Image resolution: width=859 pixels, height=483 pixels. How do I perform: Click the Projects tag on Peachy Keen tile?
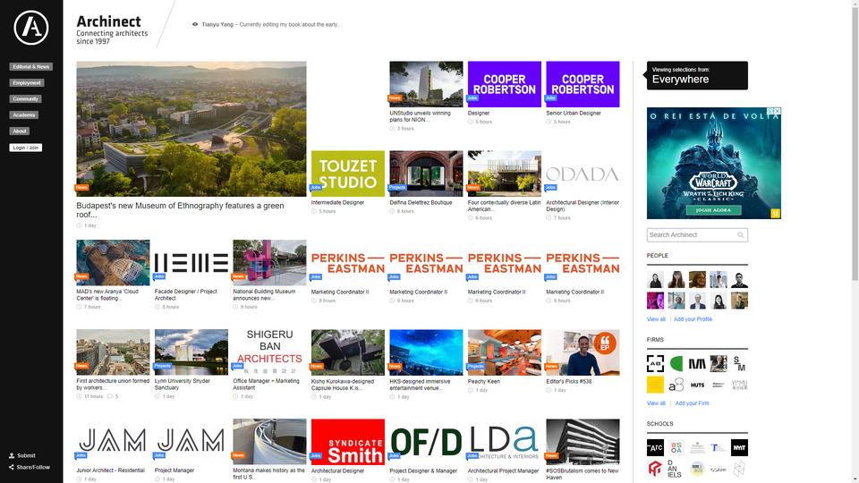[x=475, y=367]
